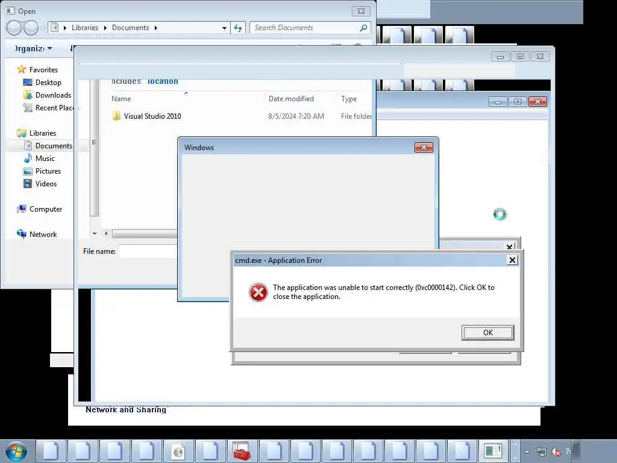Screen dimensions: 617x463
Task: Open the disc document icon on taskbar
Action: pos(178,451)
